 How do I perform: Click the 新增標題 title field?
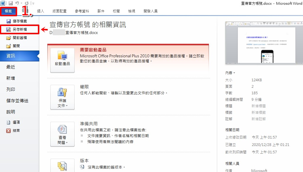(x=259, y=106)
